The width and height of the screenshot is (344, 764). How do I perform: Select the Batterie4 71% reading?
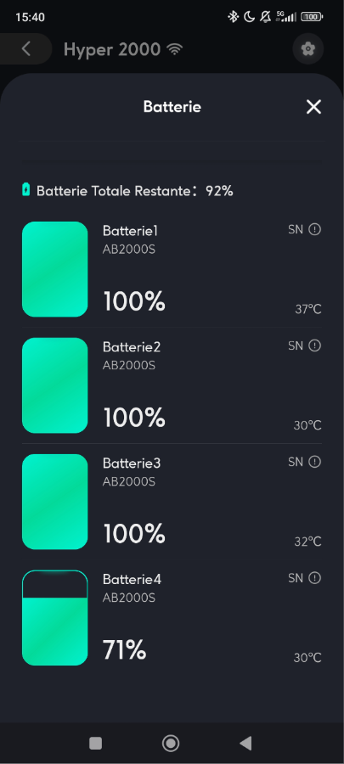click(124, 650)
